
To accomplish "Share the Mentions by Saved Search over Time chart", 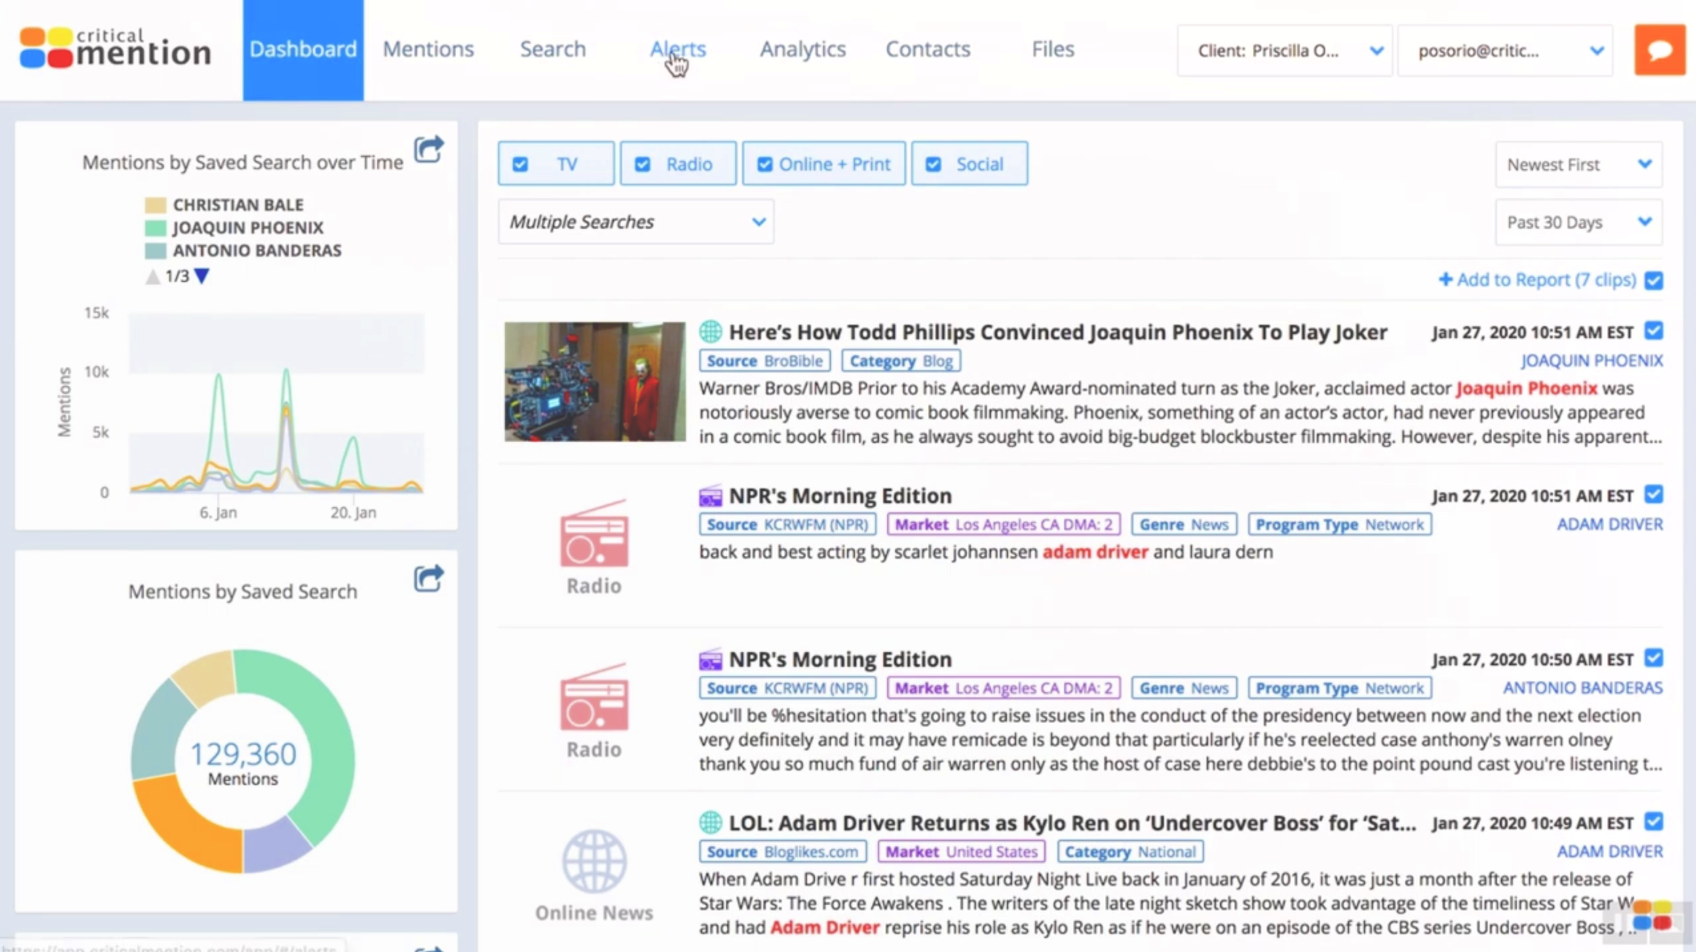I will click(429, 149).
